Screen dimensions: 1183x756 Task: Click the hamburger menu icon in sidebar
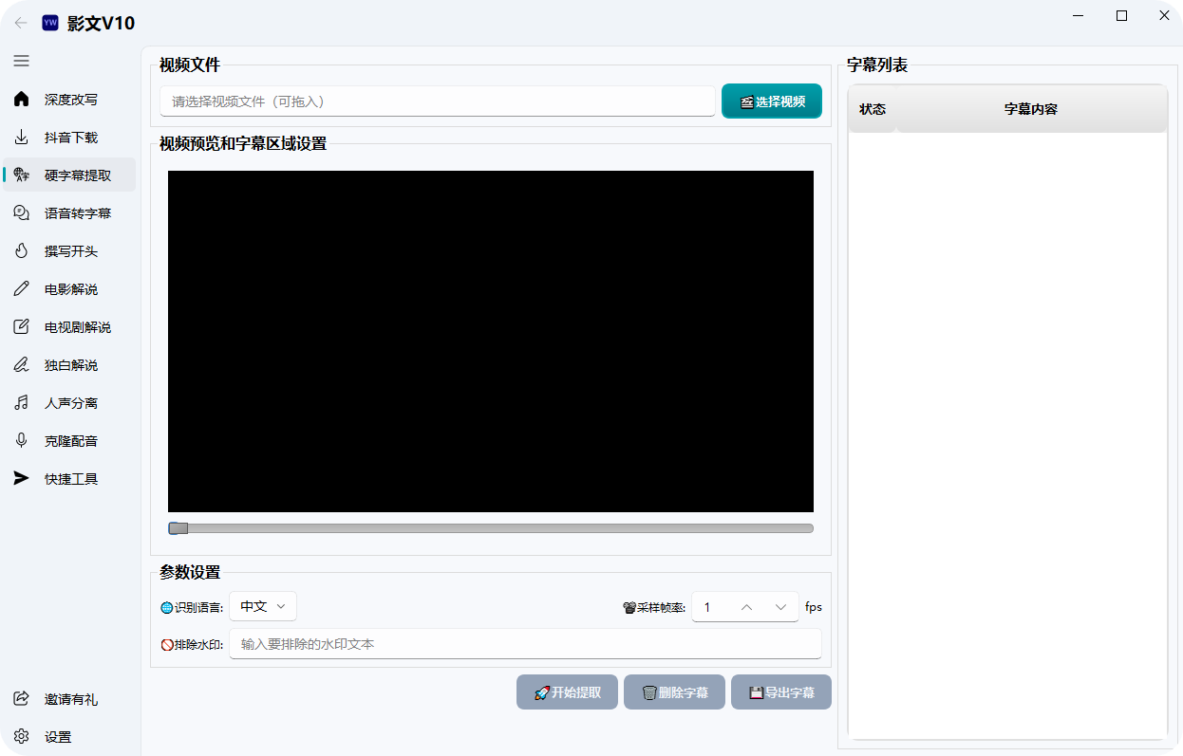coord(21,61)
